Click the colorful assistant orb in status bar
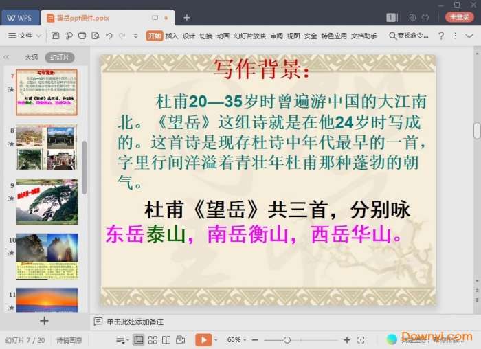The image size is (481, 349). pyautogui.click(x=392, y=339)
